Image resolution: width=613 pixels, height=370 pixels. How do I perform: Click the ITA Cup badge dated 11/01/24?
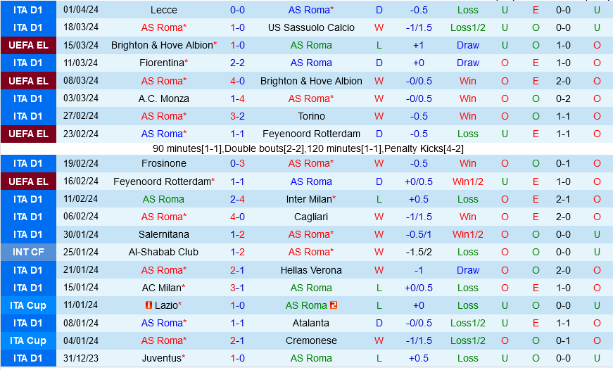[28, 305]
